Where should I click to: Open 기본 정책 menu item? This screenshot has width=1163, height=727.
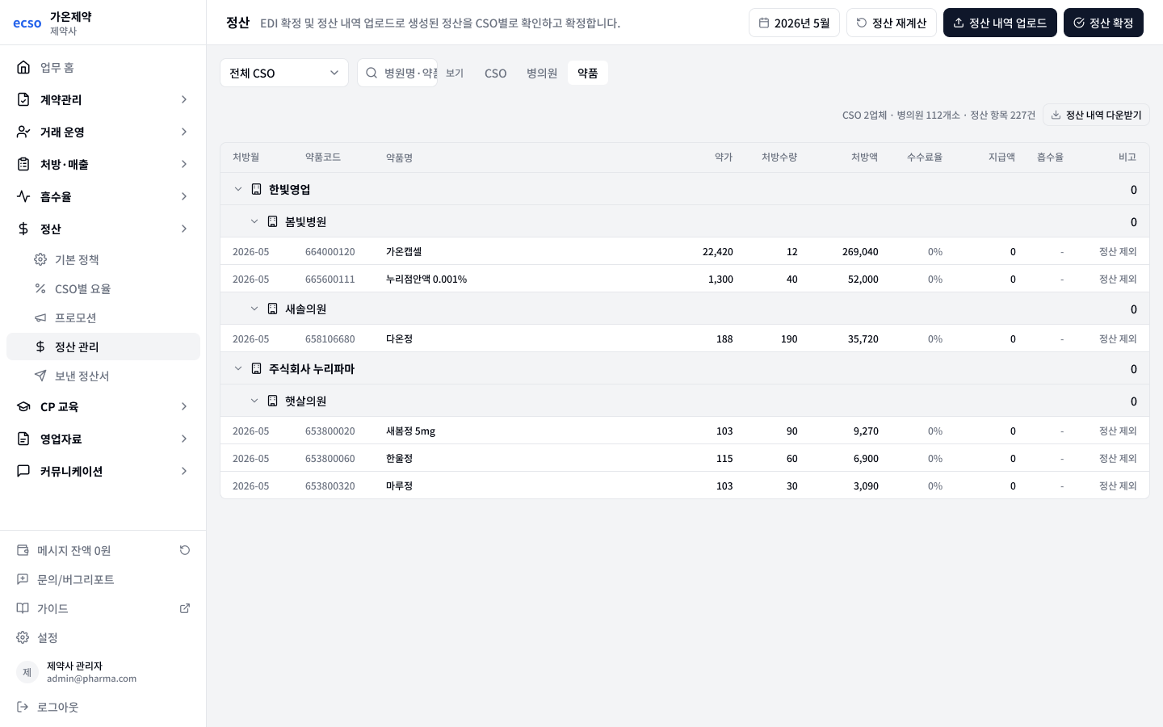(103, 259)
